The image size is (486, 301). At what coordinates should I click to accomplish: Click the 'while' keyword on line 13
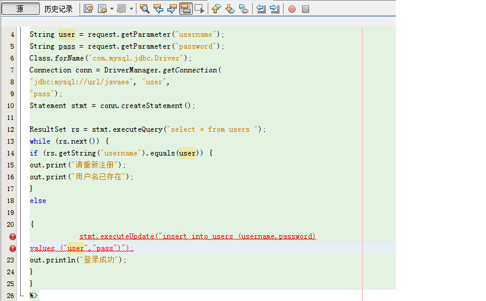[40, 141]
